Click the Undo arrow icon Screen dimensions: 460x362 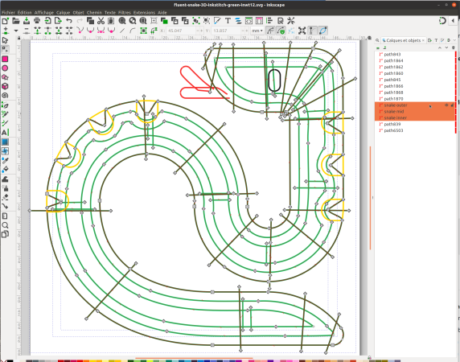tap(69, 21)
